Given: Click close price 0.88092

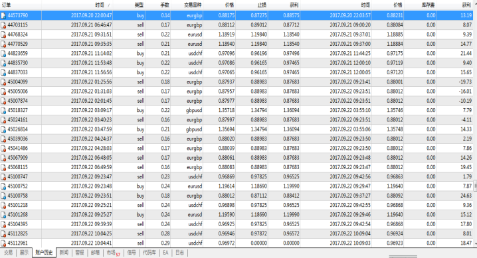Looking at the screenshot, I should pos(395,196).
